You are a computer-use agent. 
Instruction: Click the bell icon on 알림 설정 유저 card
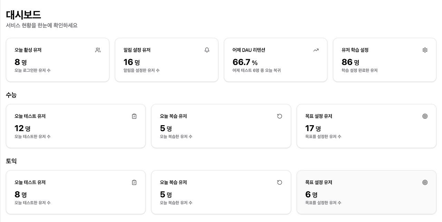pos(207,50)
